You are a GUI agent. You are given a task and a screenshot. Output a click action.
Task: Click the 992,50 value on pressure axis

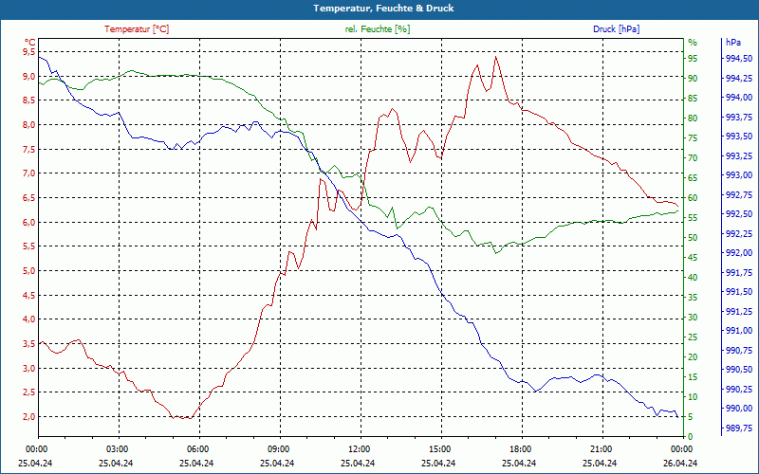[x=739, y=214]
